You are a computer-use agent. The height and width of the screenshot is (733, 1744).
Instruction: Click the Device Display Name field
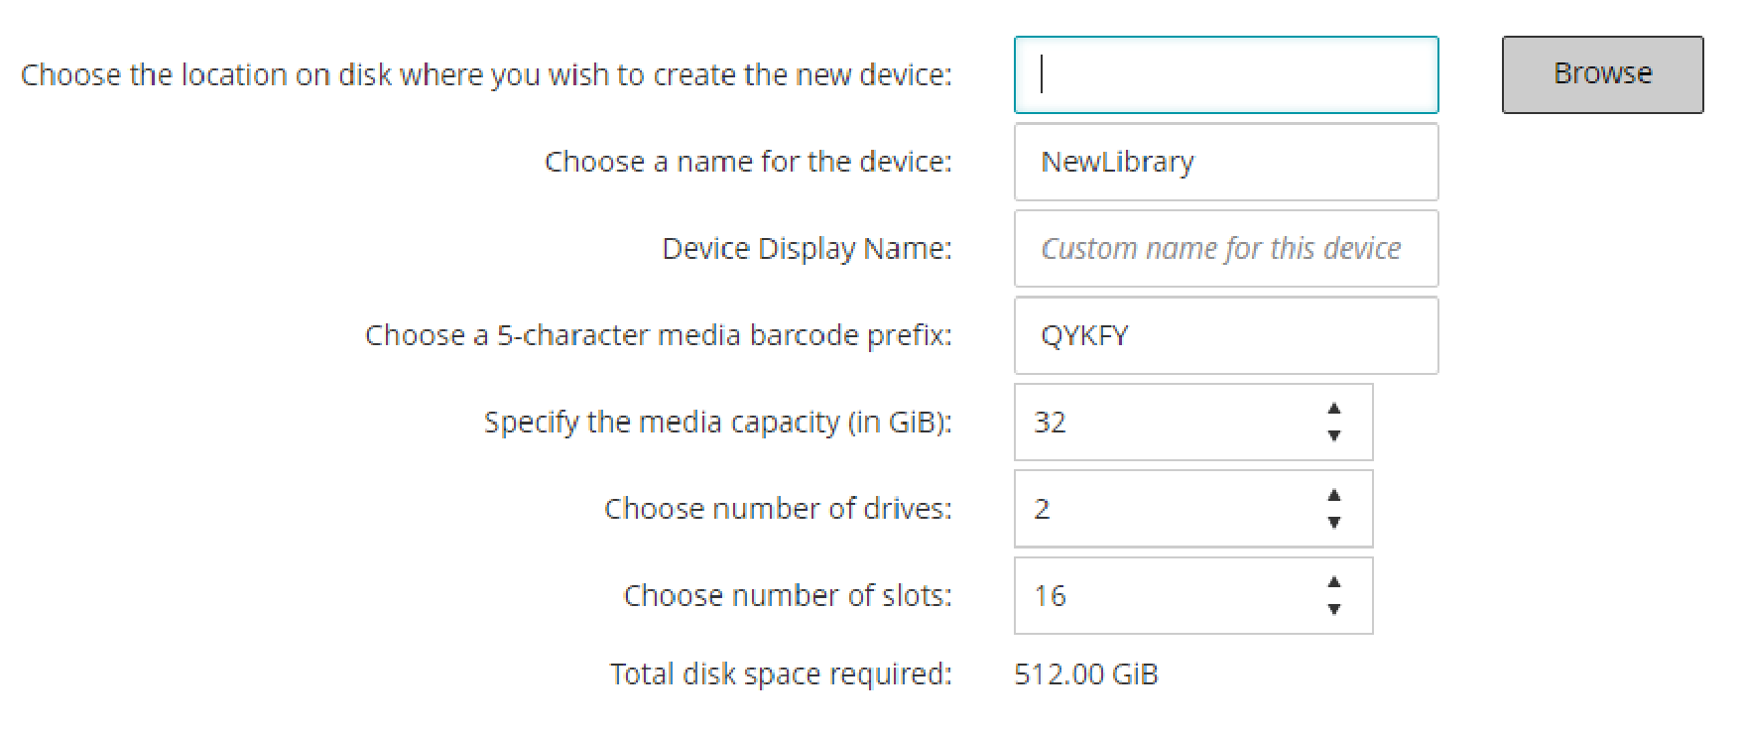point(1225,248)
